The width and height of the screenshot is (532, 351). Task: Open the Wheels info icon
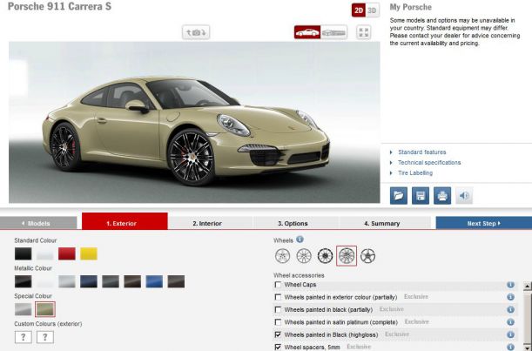pyautogui.click(x=300, y=240)
